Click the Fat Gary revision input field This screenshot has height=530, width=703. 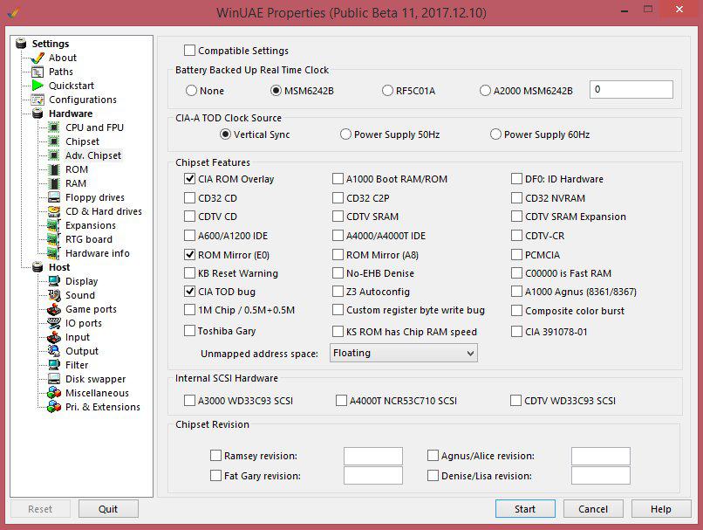click(x=373, y=475)
